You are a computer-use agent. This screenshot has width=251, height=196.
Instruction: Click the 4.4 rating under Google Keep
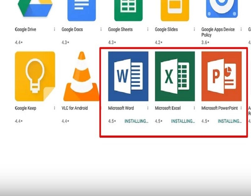coord(19,121)
